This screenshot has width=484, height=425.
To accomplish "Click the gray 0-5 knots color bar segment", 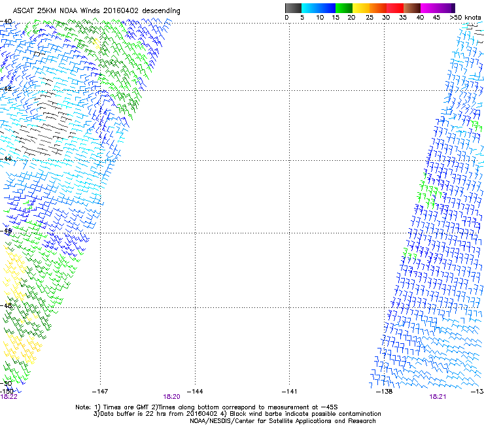I will pos(293,8).
